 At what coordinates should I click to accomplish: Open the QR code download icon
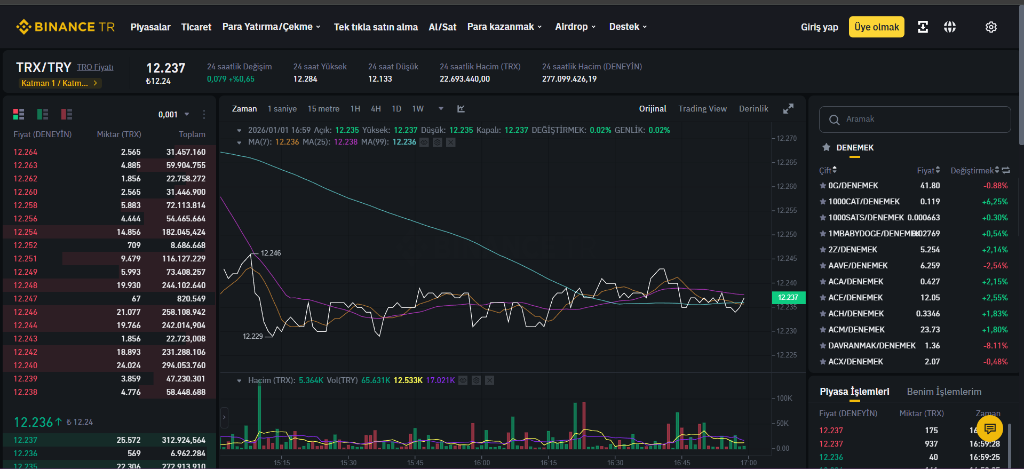(923, 27)
